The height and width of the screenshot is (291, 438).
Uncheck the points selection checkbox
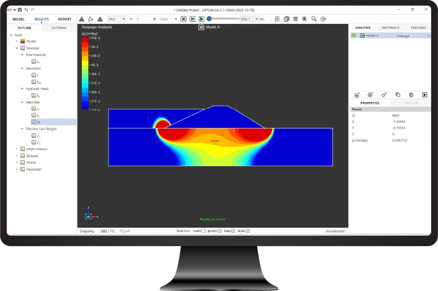pyautogui.click(x=220, y=231)
